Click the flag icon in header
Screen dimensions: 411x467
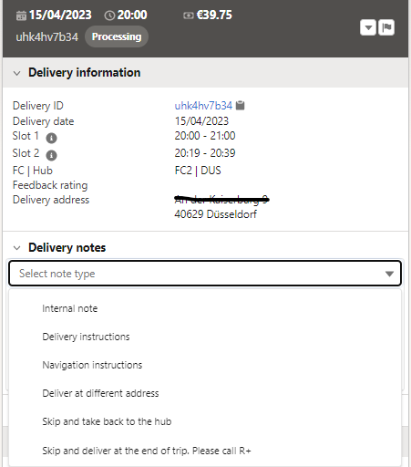pyautogui.click(x=386, y=27)
